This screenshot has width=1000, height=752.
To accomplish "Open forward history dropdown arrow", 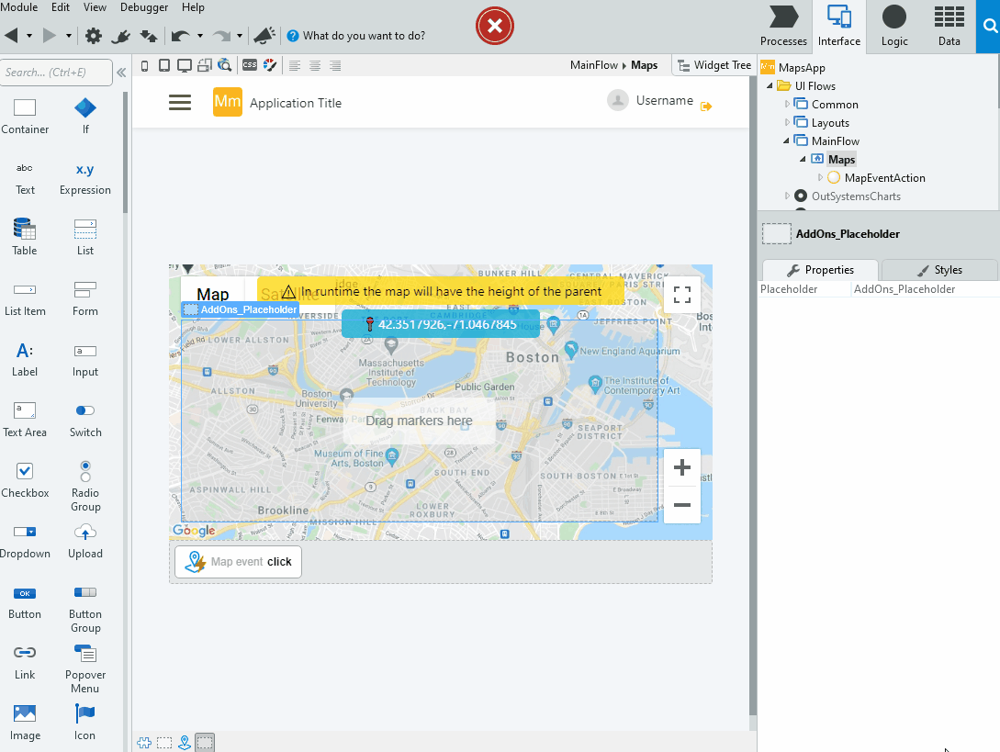I will (68, 37).
